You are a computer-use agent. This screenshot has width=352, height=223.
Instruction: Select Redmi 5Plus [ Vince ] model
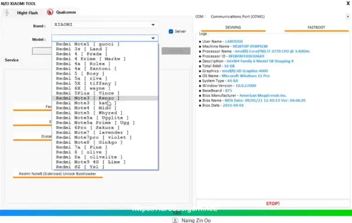click(85, 93)
